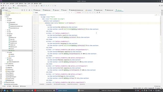
Task: Click the Add Configuration button
Action: (x=22, y=6)
